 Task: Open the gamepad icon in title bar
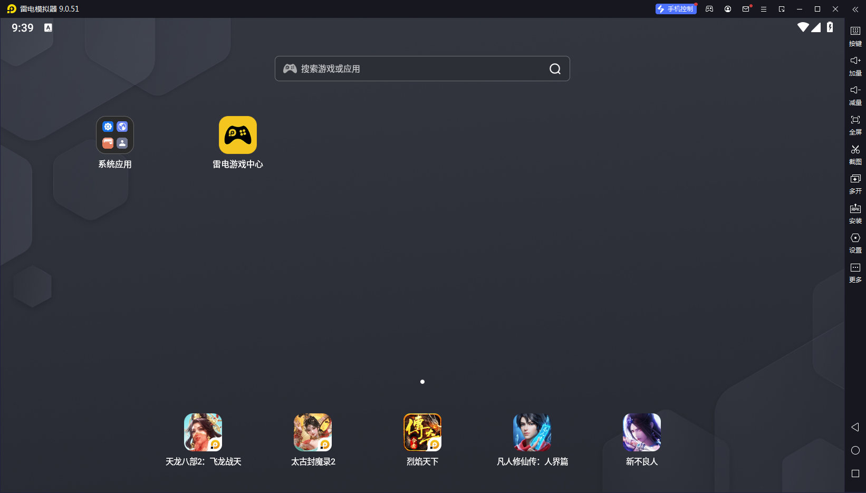(x=709, y=9)
